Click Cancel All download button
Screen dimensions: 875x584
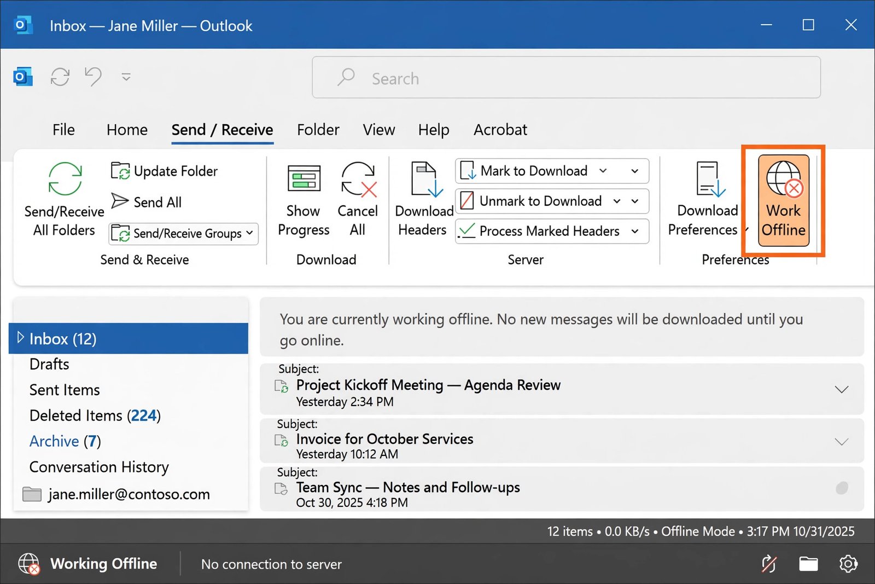click(x=358, y=200)
